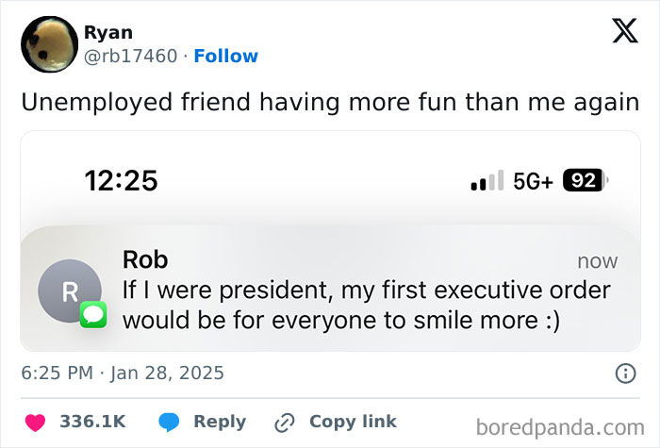The height and width of the screenshot is (448, 660).
Task: Click the Follow link
Action: click(x=225, y=56)
